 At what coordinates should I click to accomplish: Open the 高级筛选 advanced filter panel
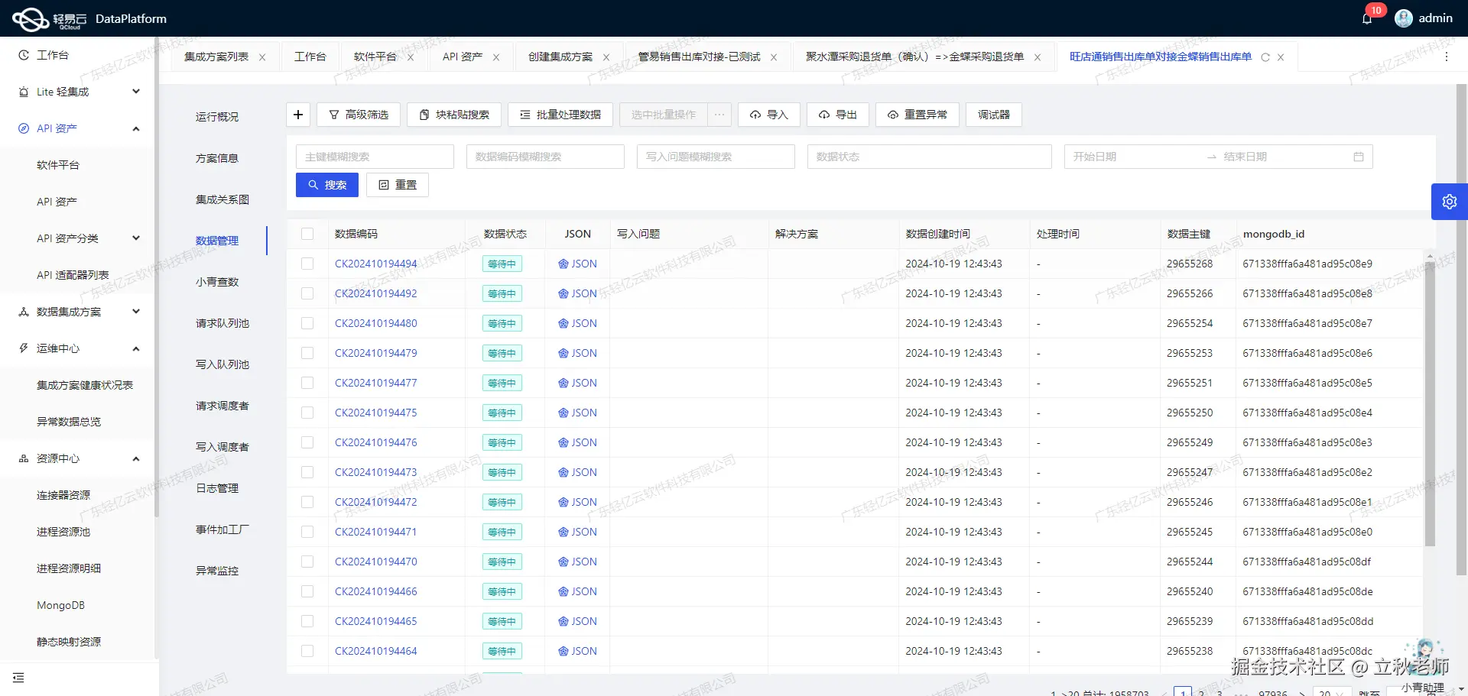click(x=359, y=114)
